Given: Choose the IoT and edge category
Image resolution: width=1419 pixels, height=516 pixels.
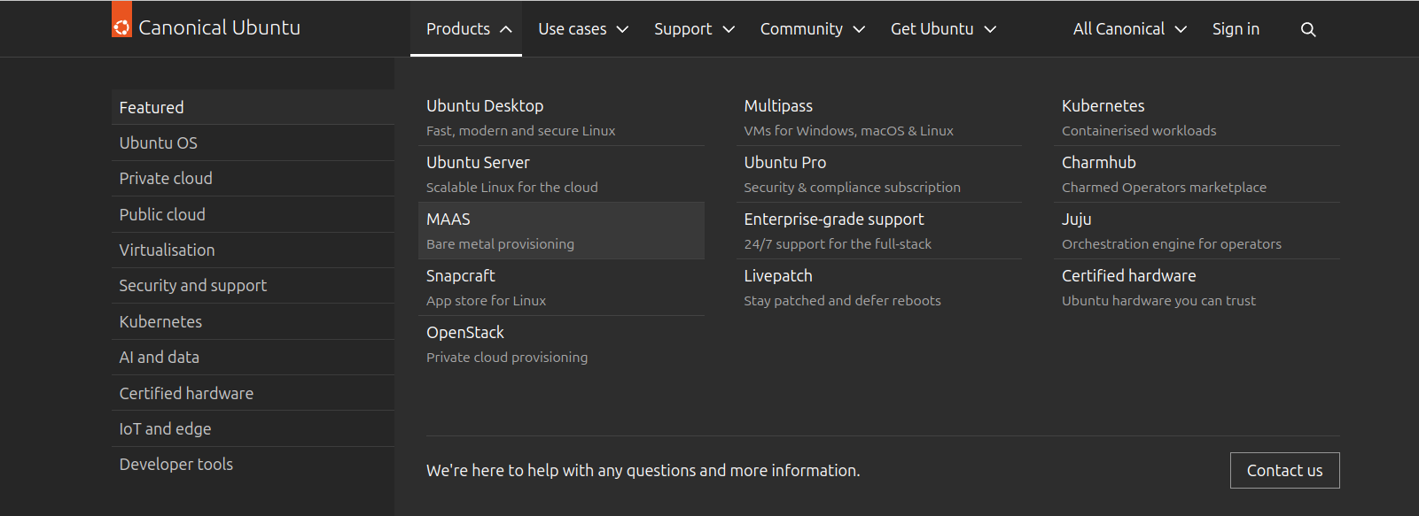Looking at the screenshot, I should tap(165, 429).
